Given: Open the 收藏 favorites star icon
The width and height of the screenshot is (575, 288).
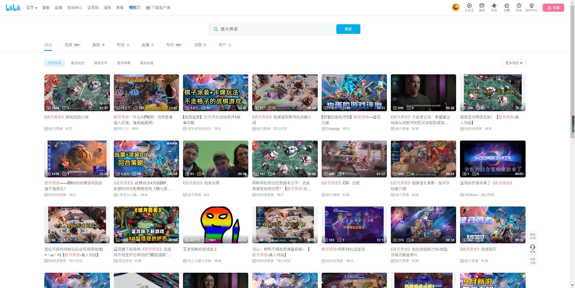Looking at the screenshot, I should (506, 7).
